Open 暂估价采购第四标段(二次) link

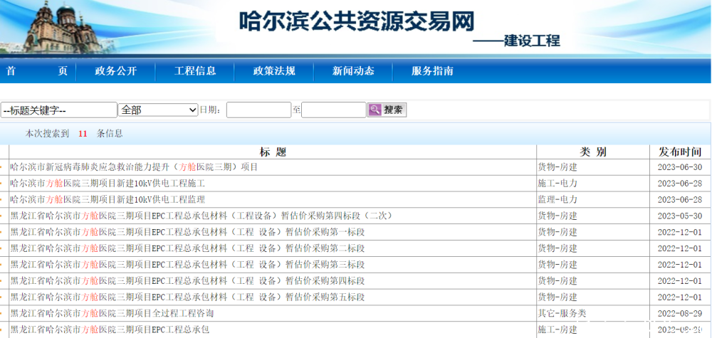pos(201,216)
